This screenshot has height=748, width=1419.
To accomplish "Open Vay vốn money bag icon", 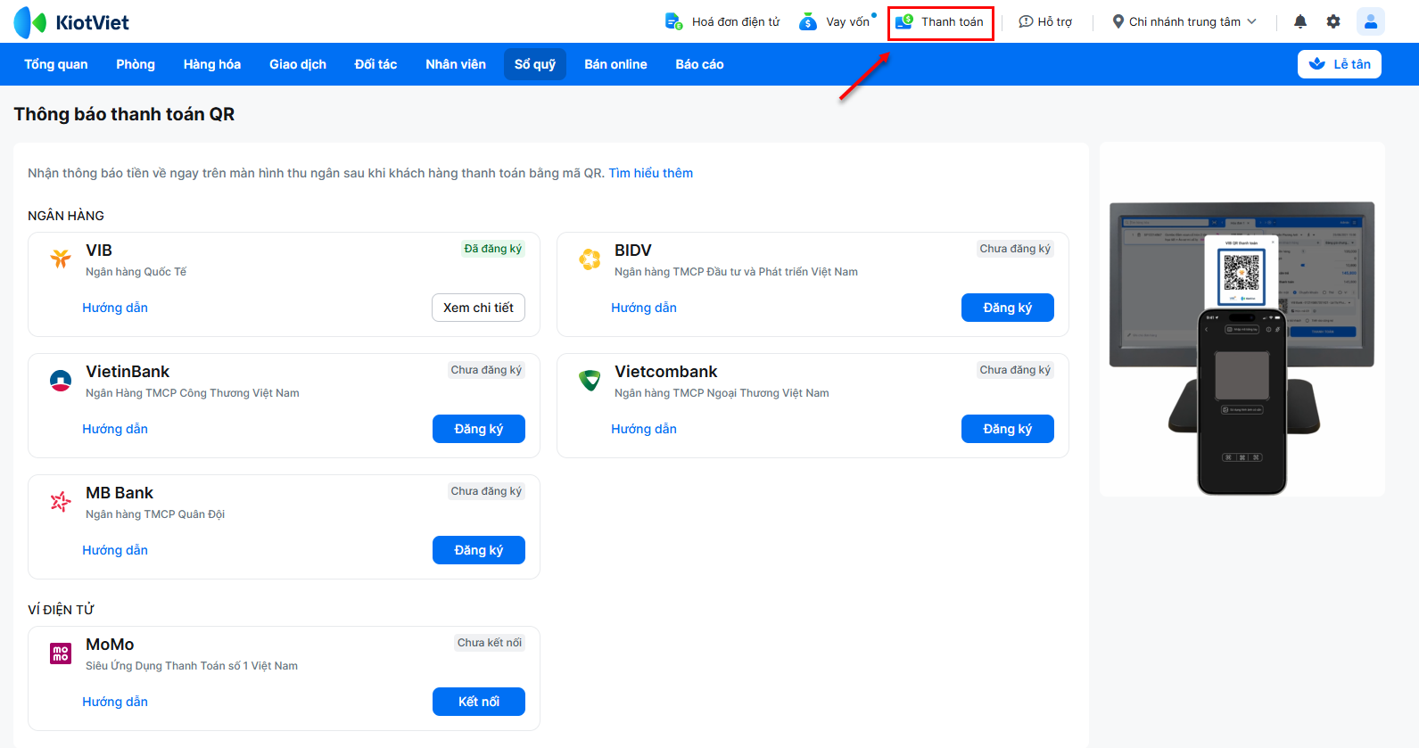I will [x=808, y=21].
